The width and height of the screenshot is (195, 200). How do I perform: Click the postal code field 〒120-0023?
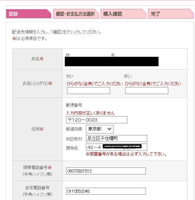point(97,120)
